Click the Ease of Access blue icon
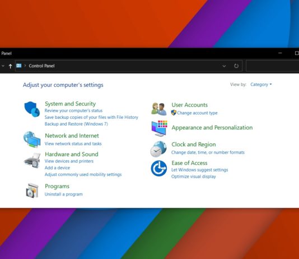This screenshot has height=259, width=299. click(159, 168)
